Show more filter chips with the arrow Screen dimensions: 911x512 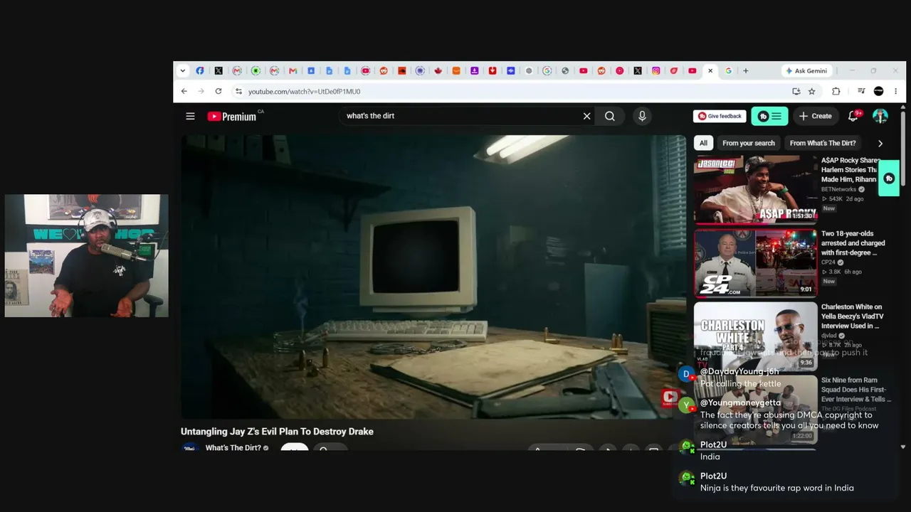click(880, 143)
